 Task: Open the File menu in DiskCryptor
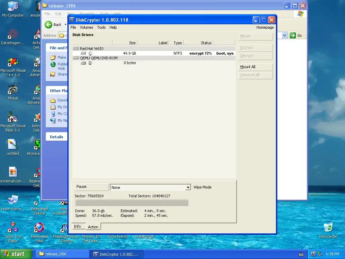click(73, 27)
